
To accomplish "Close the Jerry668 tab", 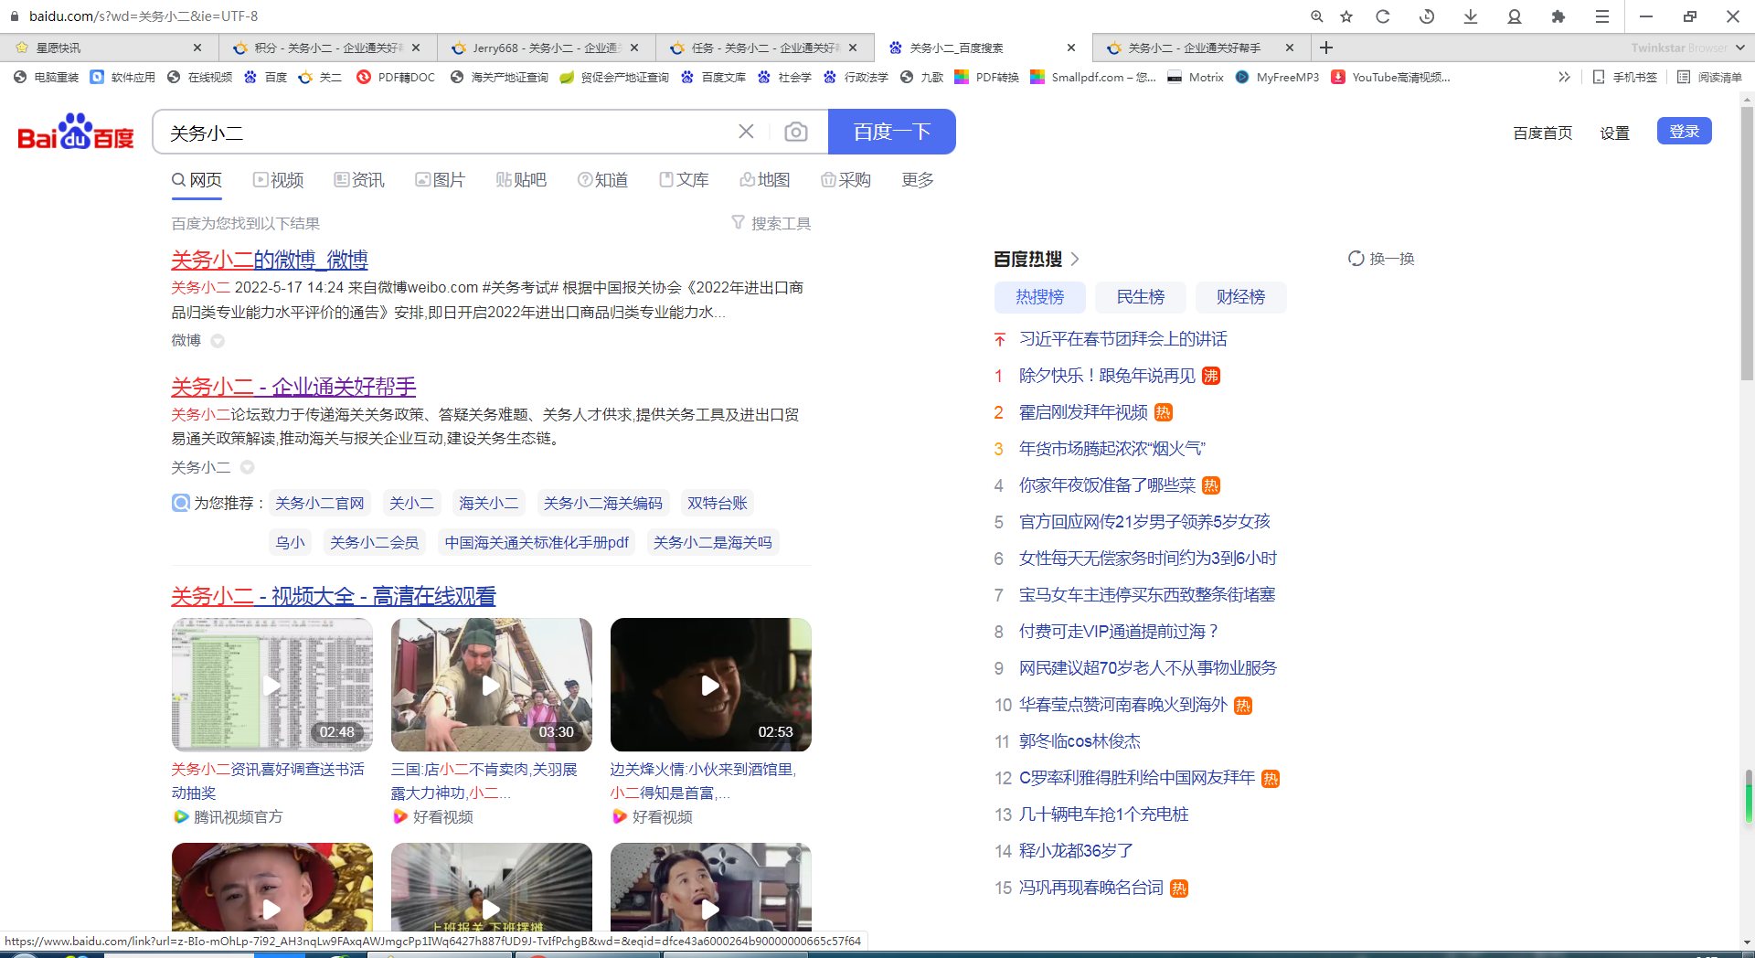I will tap(634, 48).
